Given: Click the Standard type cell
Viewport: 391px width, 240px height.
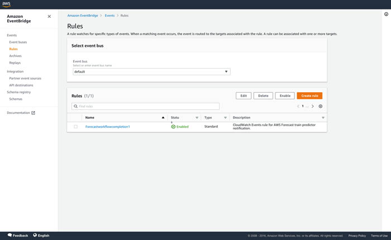Looking at the screenshot, I should (211, 126).
